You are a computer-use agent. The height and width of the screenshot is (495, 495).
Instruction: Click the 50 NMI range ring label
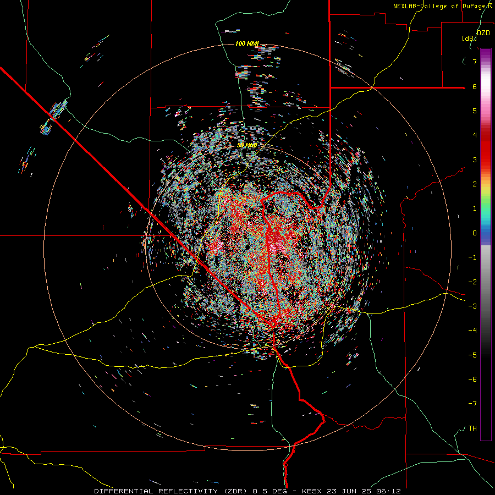coord(247,146)
